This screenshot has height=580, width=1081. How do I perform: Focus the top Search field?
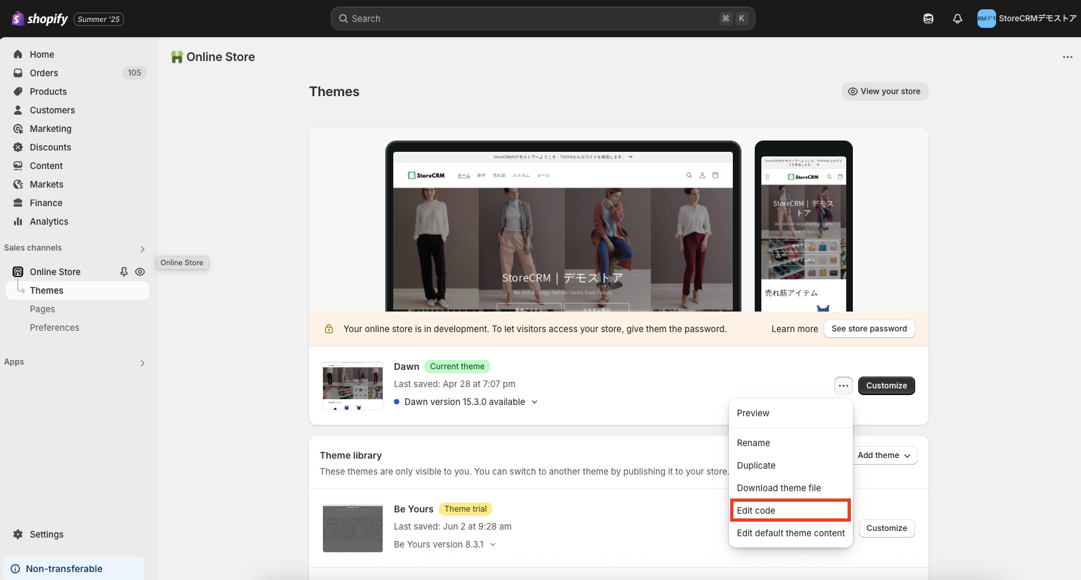pos(542,19)
